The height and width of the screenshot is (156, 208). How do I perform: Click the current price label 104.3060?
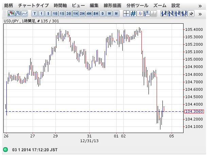pos(194,111)
